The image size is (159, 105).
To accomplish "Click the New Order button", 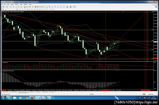I will [28, 7].
